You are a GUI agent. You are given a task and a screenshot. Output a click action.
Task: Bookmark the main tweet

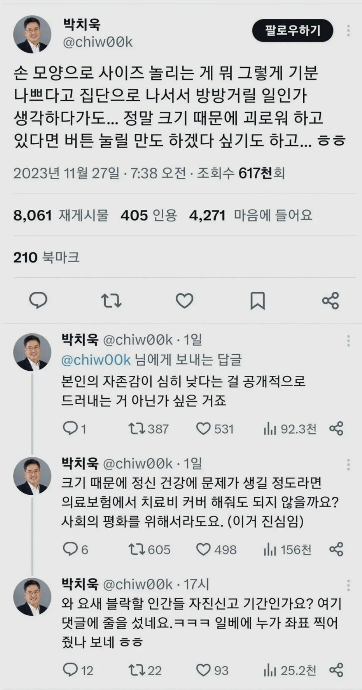point(258,300)
